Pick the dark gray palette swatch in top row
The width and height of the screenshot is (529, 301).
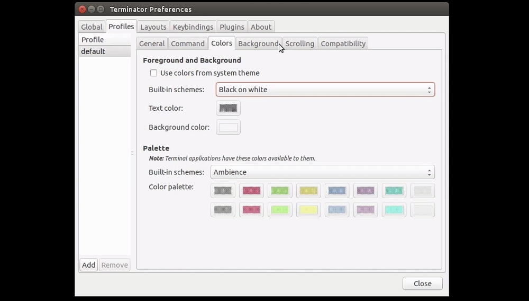coord(223,191)
